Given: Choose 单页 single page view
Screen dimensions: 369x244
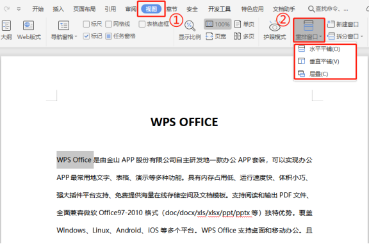Looking at the screenshot, I should click(x=245, y=24).
